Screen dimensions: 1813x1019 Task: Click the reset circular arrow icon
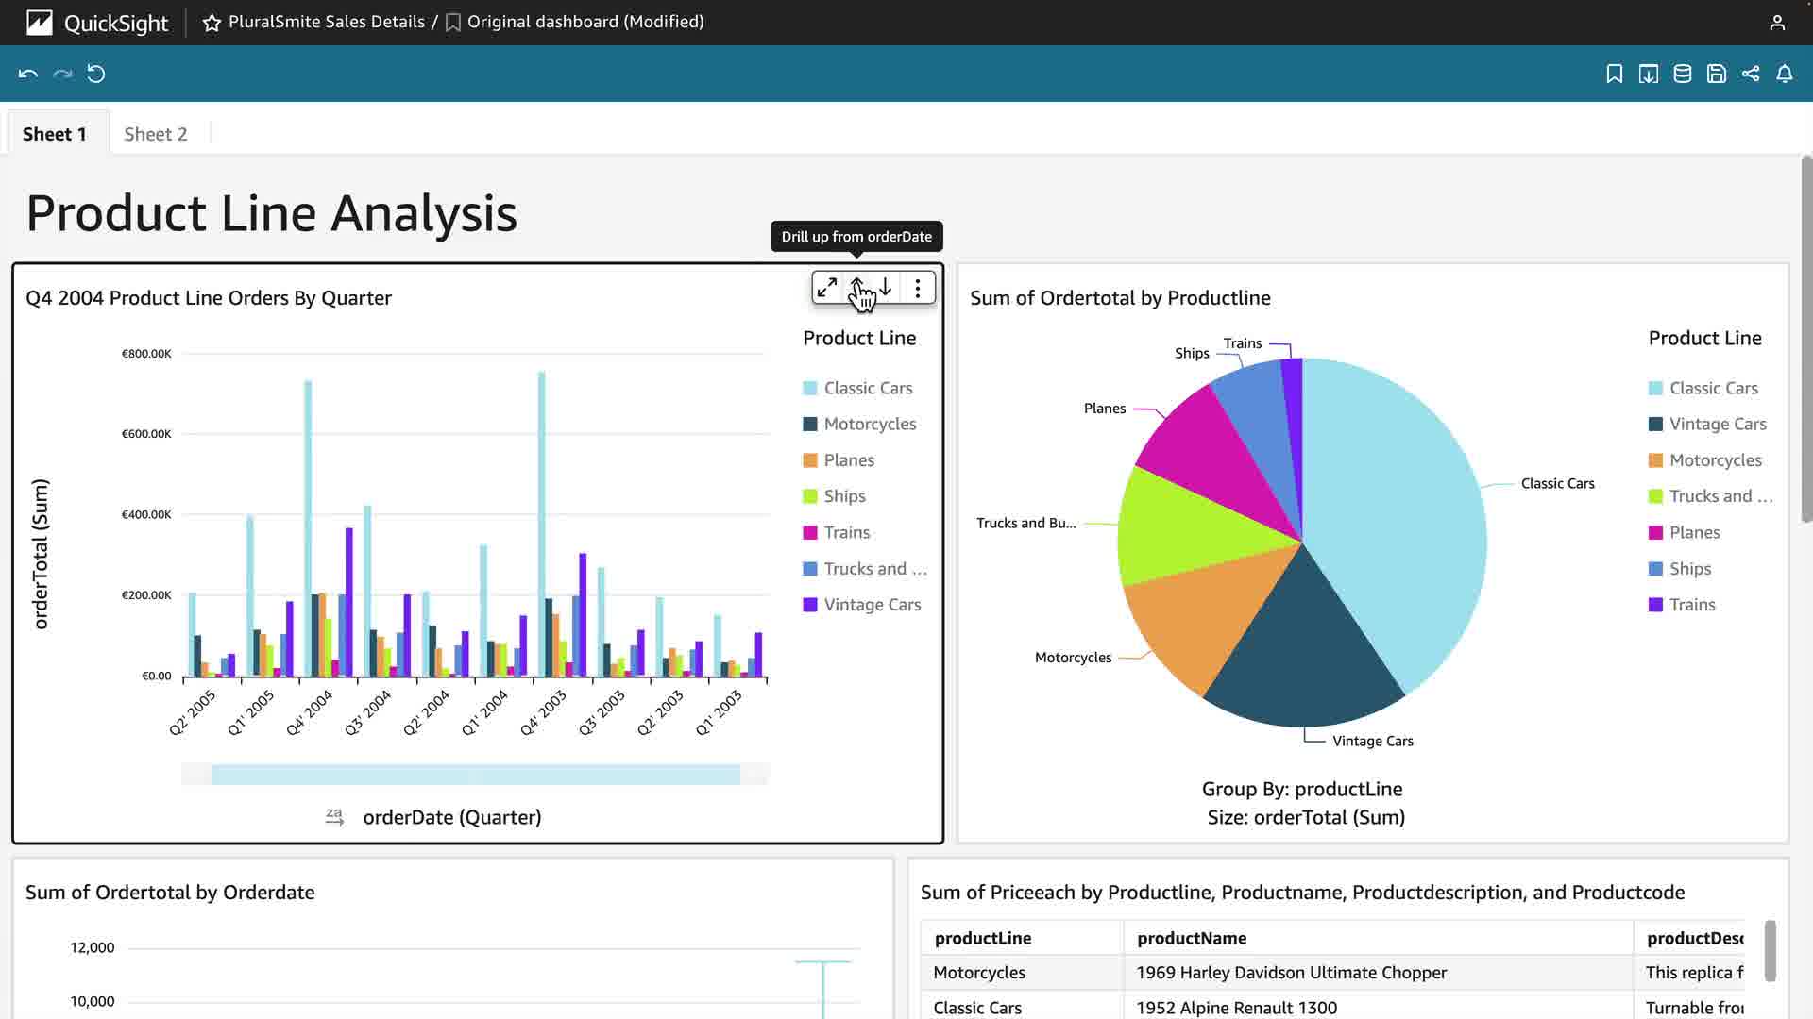pos(96,74)
